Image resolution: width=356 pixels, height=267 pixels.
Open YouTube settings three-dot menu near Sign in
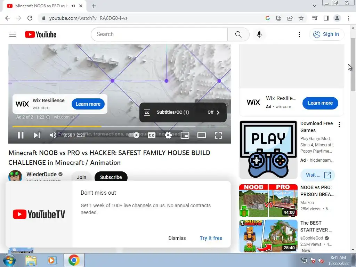coord(299,34)
